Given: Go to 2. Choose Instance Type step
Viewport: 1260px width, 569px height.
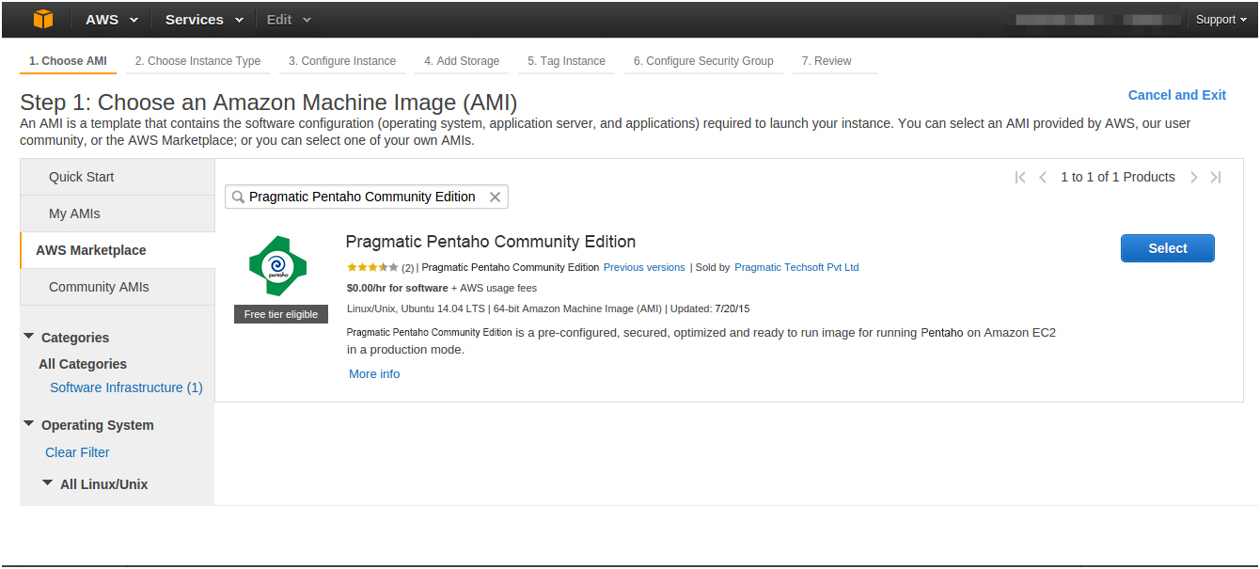Looking at the screenshot, I should pos(197,61).
